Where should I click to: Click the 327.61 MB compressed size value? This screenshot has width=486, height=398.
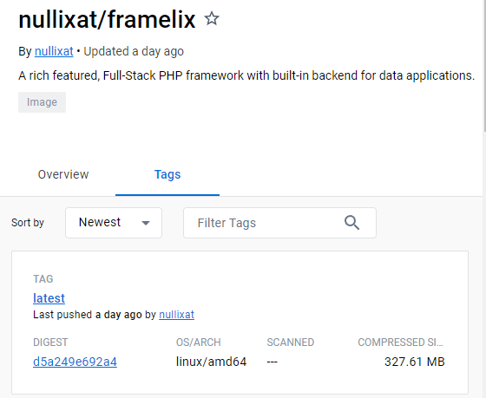pos(415,362)
